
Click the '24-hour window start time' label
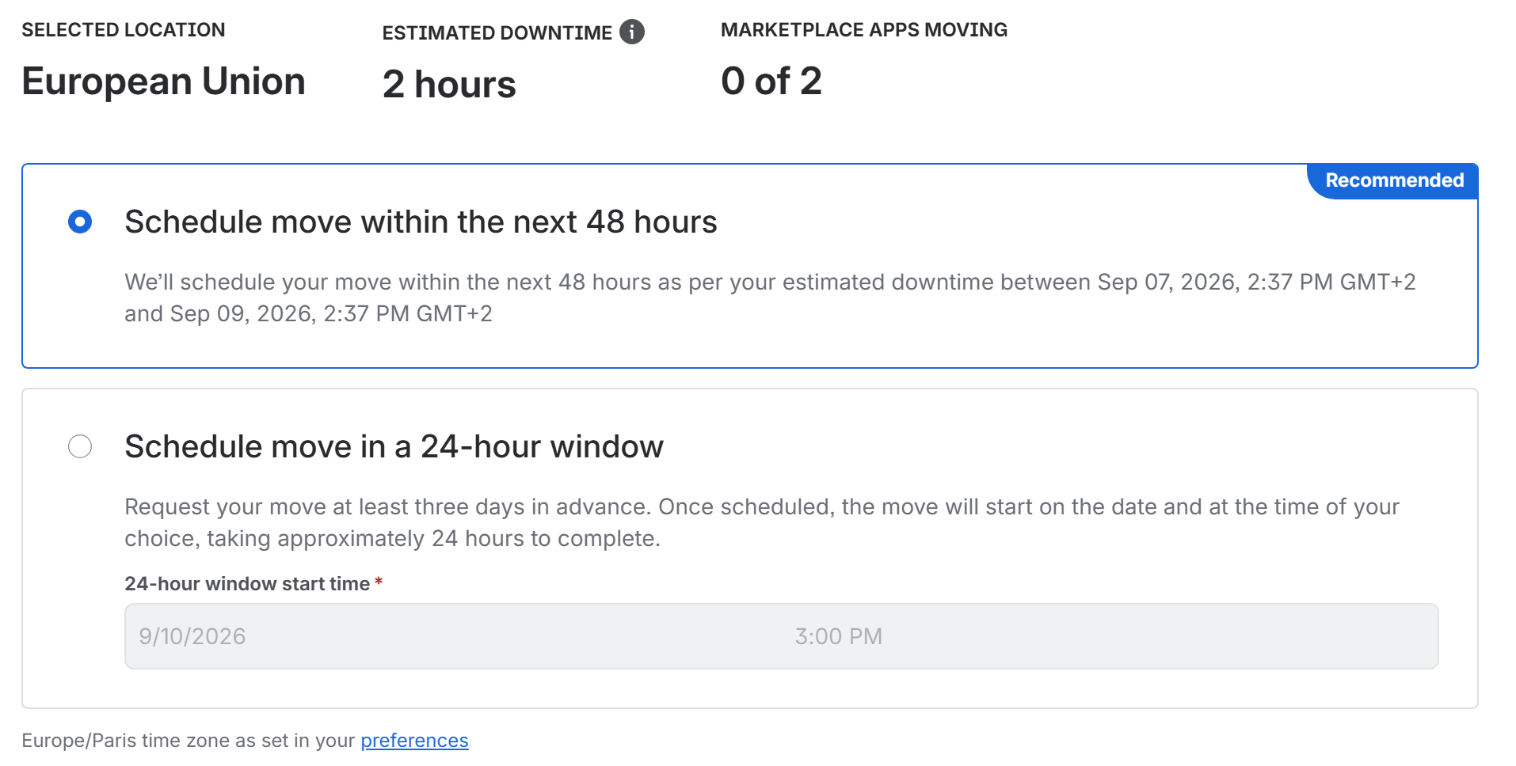click(247, 584)
